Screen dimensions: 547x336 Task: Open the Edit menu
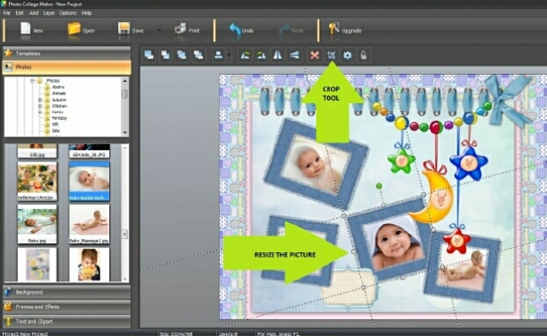pyautogui.click(x=19, y=13)
